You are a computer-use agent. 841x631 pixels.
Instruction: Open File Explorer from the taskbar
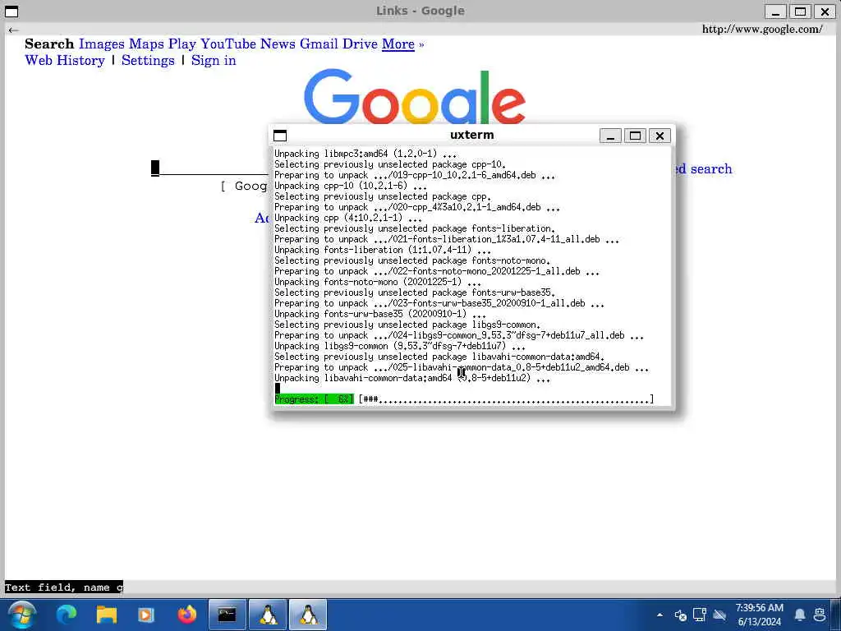(x=106, y=615)
